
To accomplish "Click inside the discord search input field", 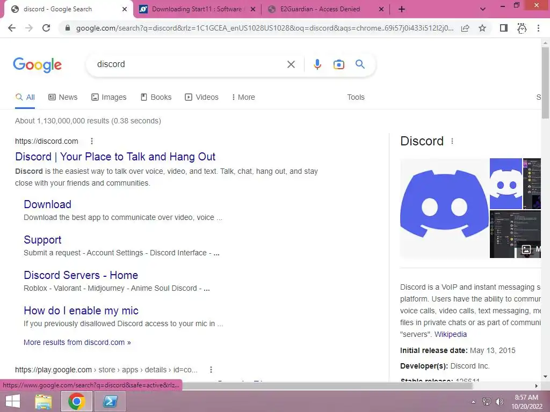I will pyautogui.click(x=190, y=64).
